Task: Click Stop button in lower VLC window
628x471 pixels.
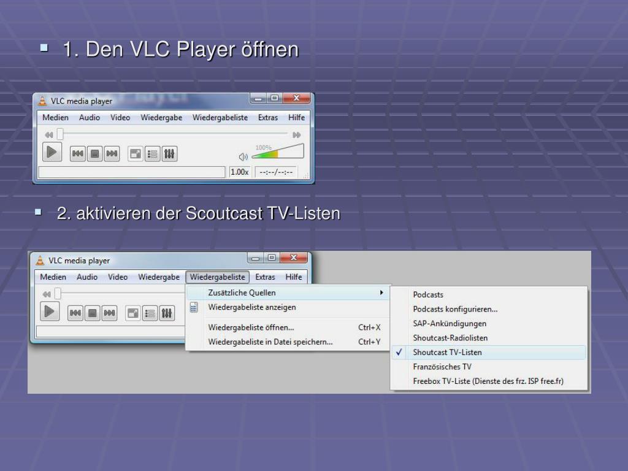Action: [x=92, y=313]
